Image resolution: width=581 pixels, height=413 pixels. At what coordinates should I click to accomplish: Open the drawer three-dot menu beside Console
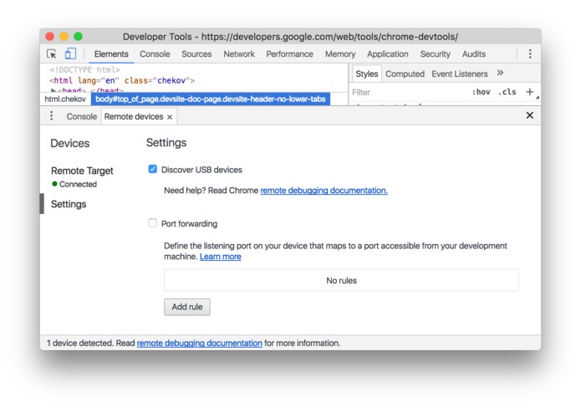(x=52, y=116)
